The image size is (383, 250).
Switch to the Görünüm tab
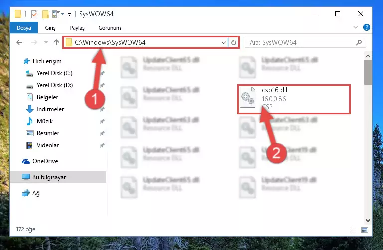point(110,28)
